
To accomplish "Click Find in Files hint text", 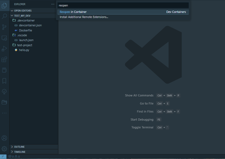I will click(x=145, y=111).
